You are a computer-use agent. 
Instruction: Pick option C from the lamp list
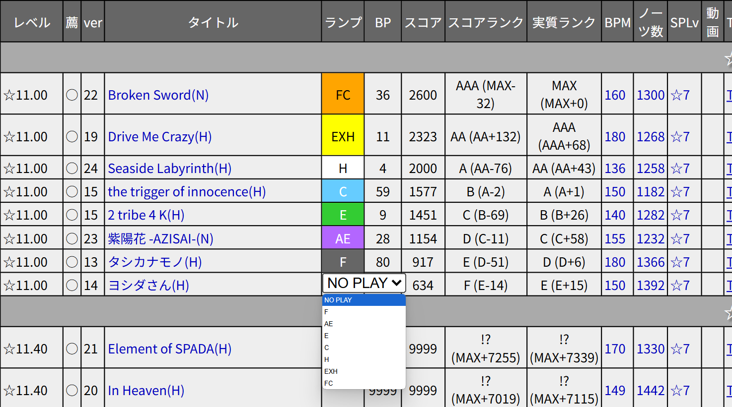(364, 348)
